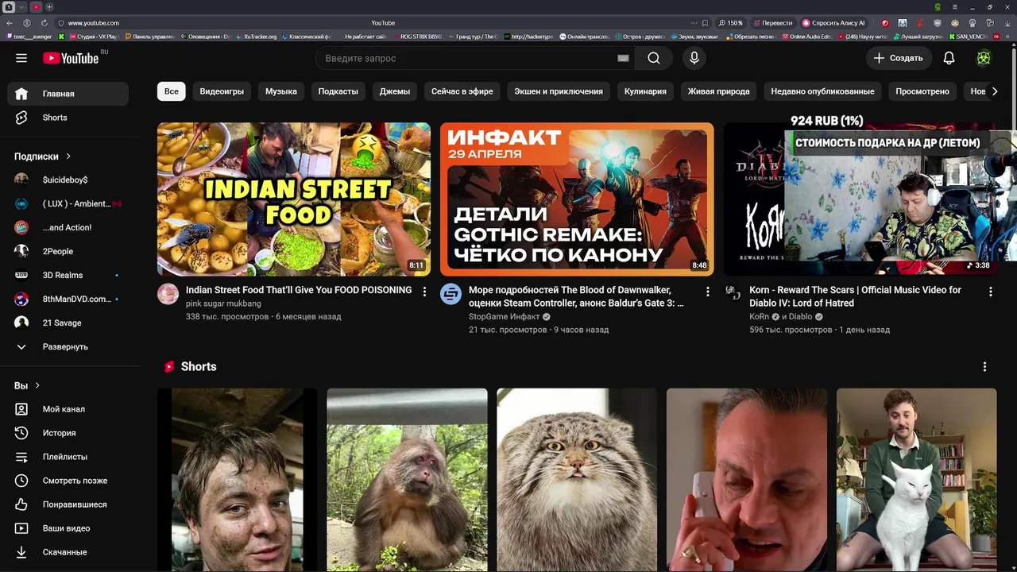
Task: Open Shorts in sidebar
Action: pos(68,118)
